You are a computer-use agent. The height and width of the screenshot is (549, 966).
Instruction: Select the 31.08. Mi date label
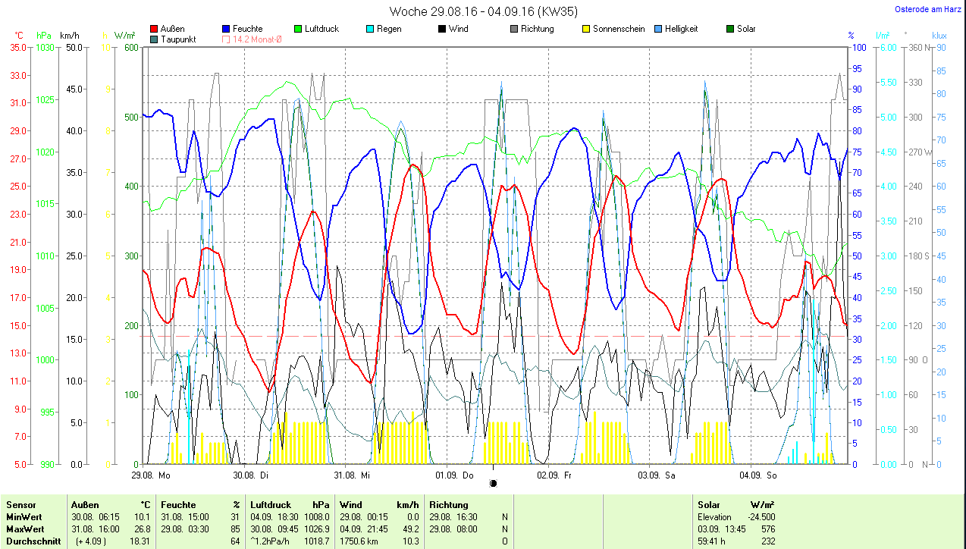point(352,475)
